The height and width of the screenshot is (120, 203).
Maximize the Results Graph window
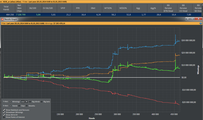pyautogui.click(x=192, y=19)
